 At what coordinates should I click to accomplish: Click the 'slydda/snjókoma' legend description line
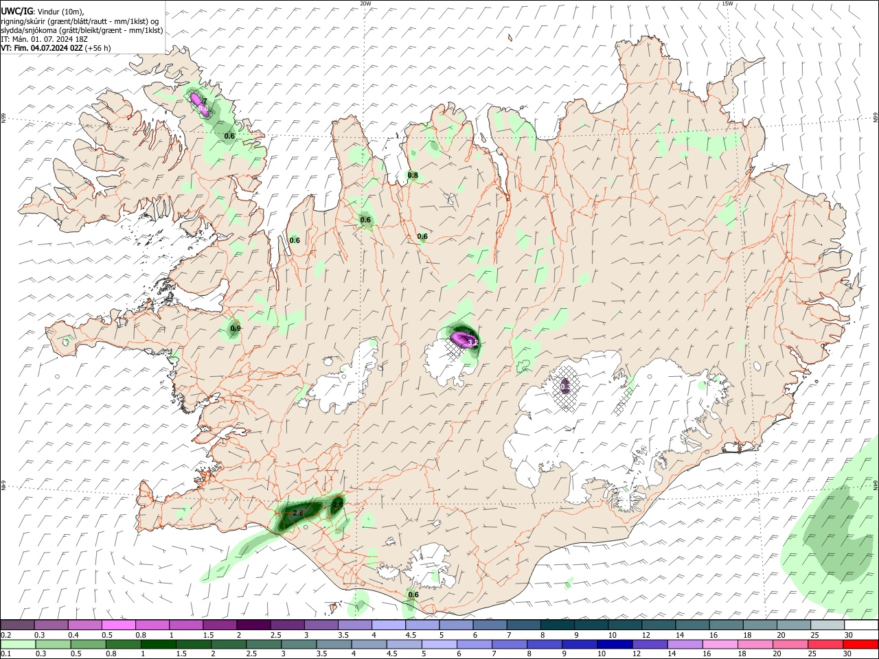point(82,30)
